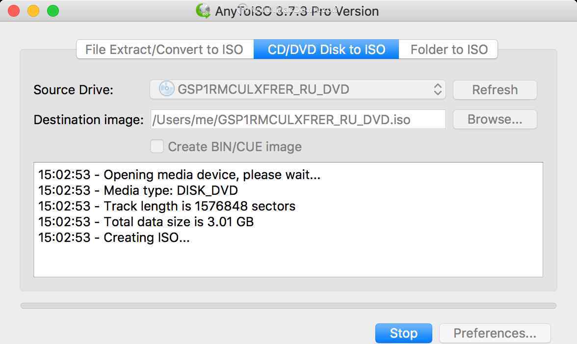This screenshot has height=344, width=577.
Task: Select the GSP1RMCULXFRER_RU_DVD drive combo box
Action: (x=298, y=89)
